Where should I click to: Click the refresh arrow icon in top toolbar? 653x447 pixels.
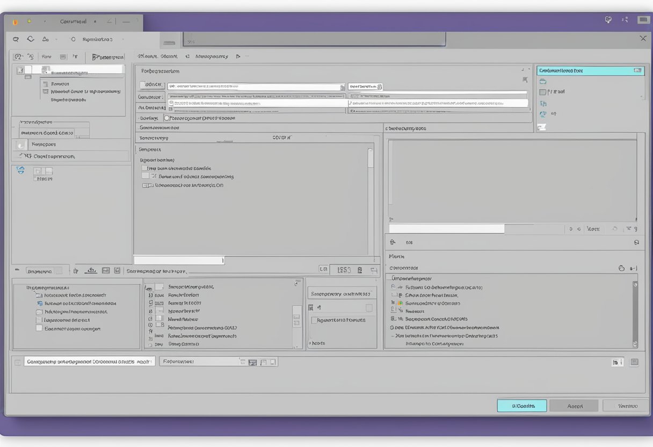31,39
